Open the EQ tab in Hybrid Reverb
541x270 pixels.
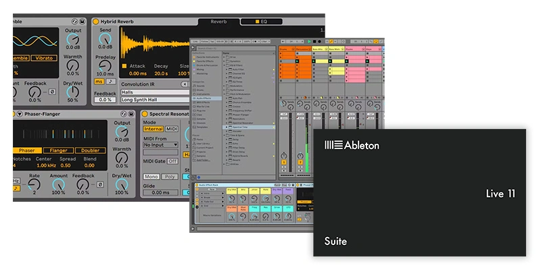tap(261, 22)
